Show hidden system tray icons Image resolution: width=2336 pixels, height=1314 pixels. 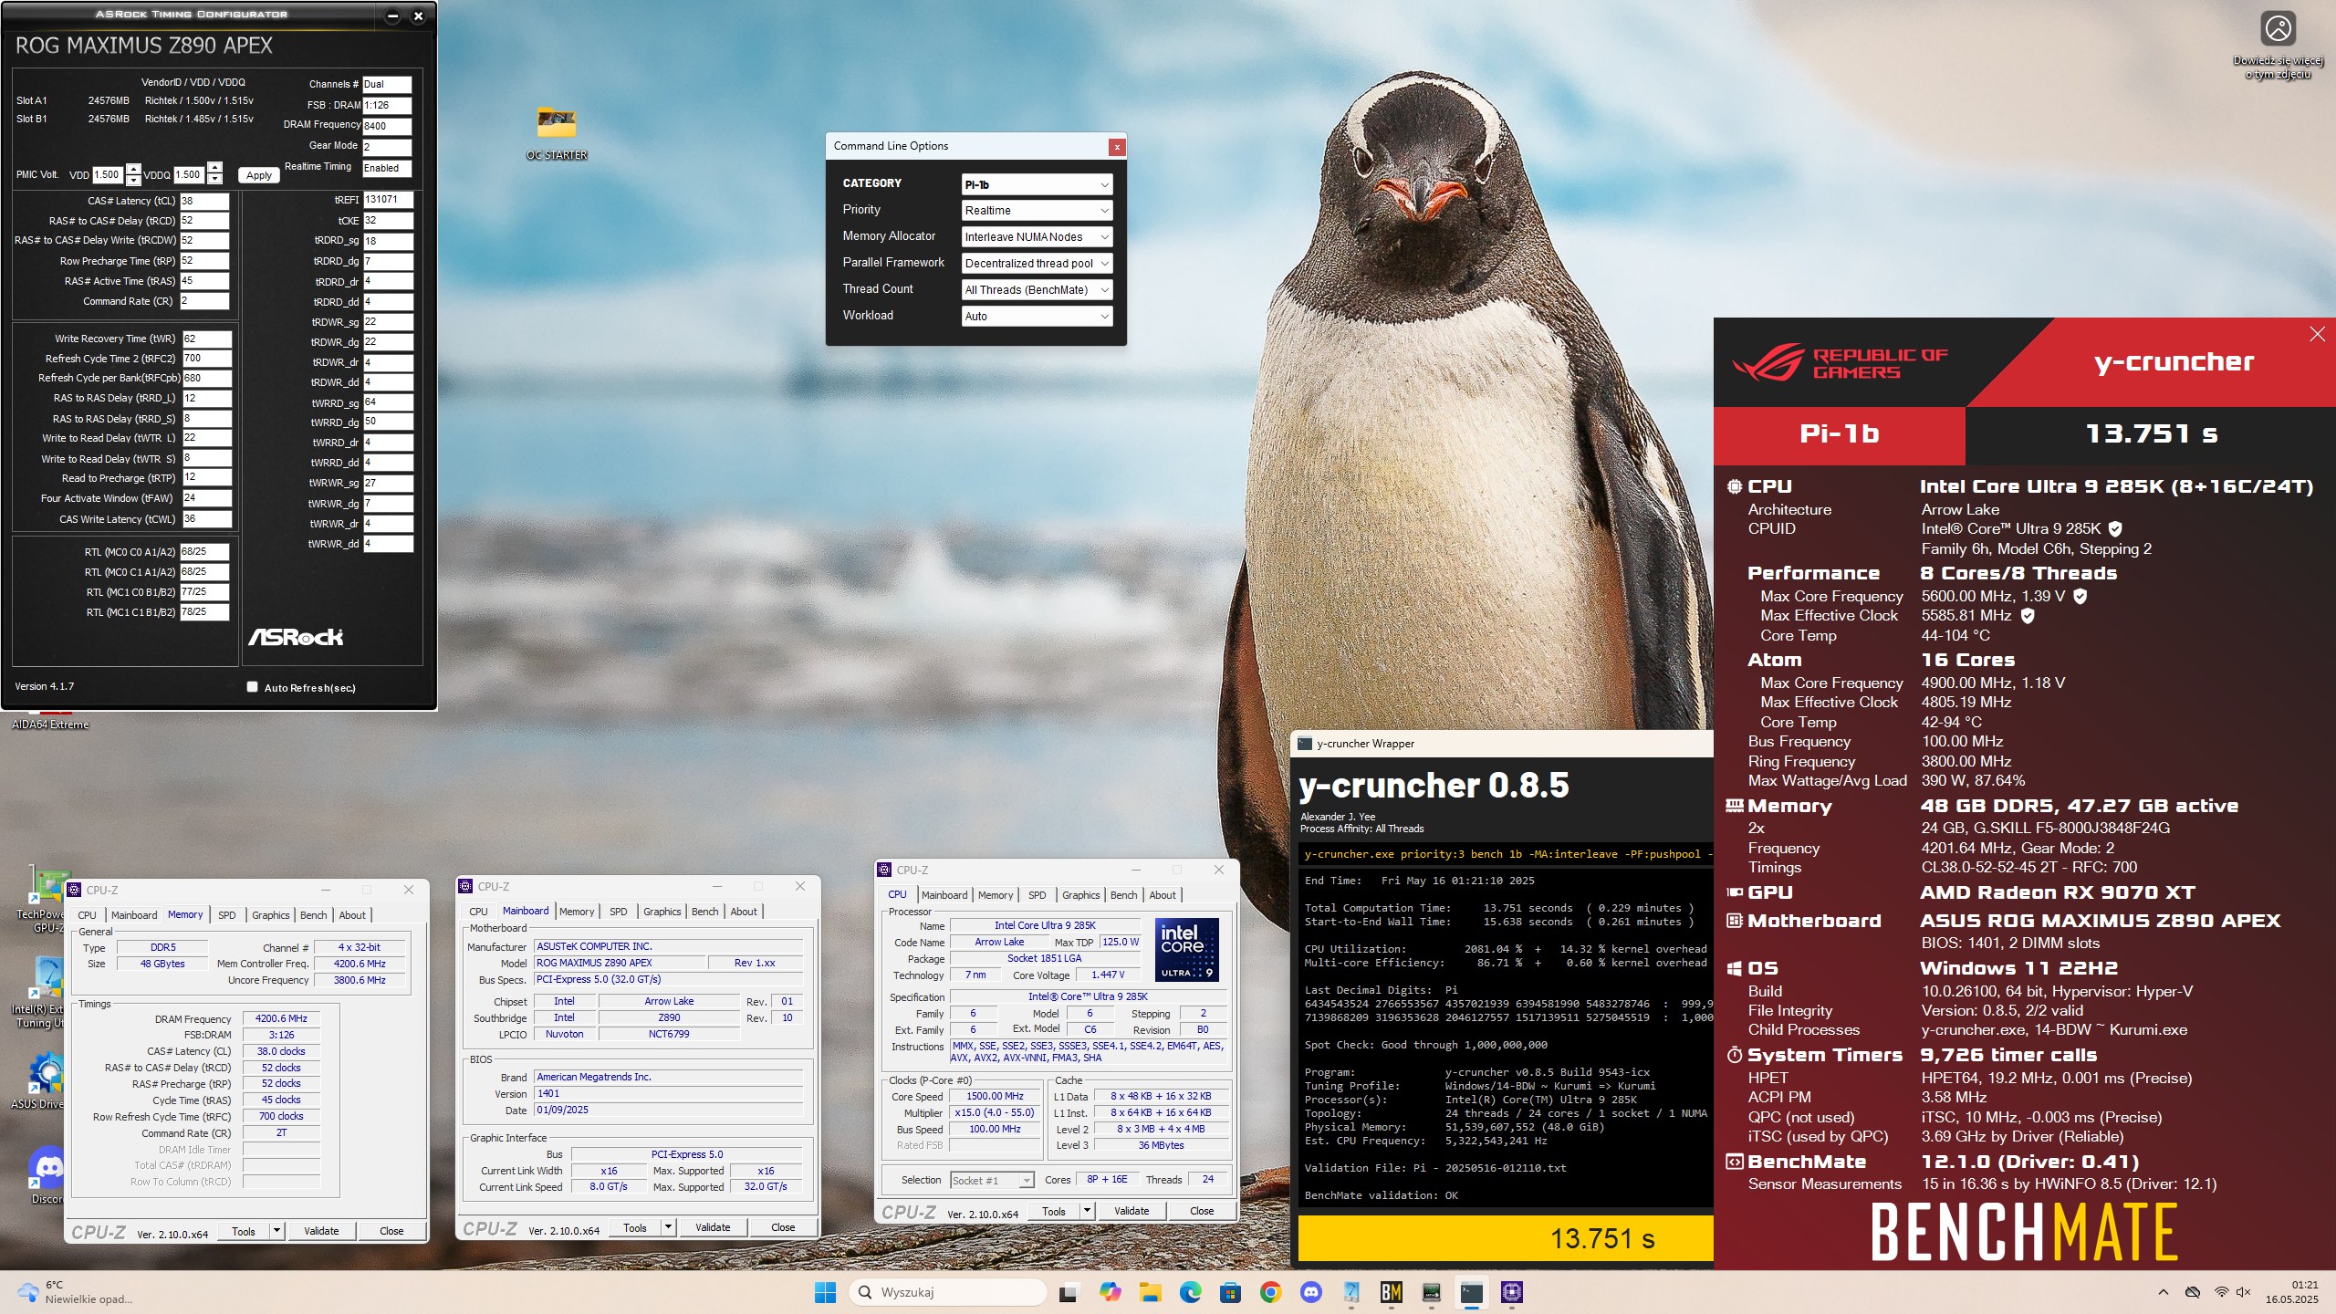pyautogui.click(x=2163, y=1292)
